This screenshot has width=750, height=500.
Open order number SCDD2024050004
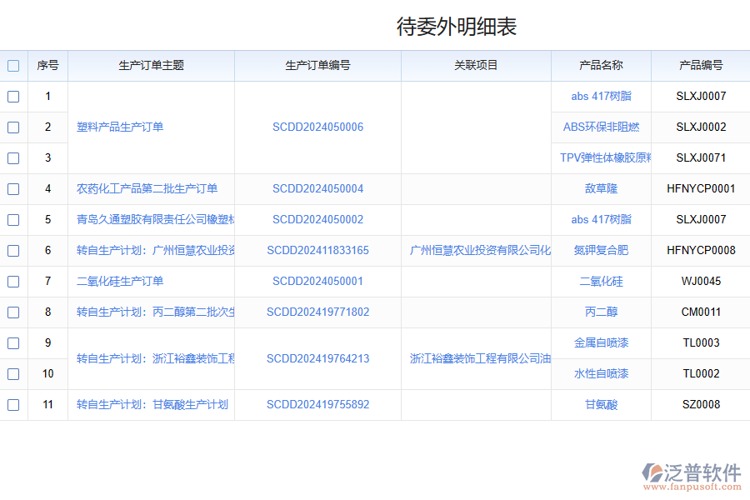coord(317,189)
